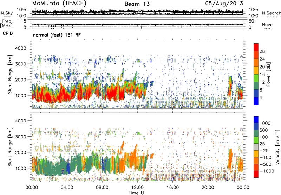Select the date '05/Aug/2013'
281x195 pixels.
coord(224,3)
